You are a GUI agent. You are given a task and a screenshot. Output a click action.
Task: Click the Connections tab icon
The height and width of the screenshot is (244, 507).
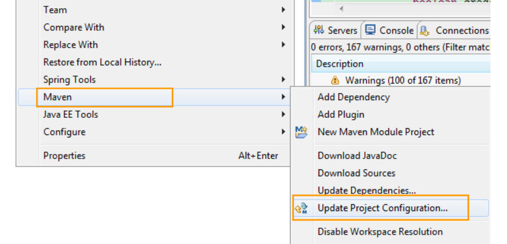point(425,30)
